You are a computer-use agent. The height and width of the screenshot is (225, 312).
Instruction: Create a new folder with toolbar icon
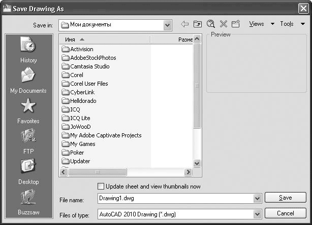(x=235, y=24)
